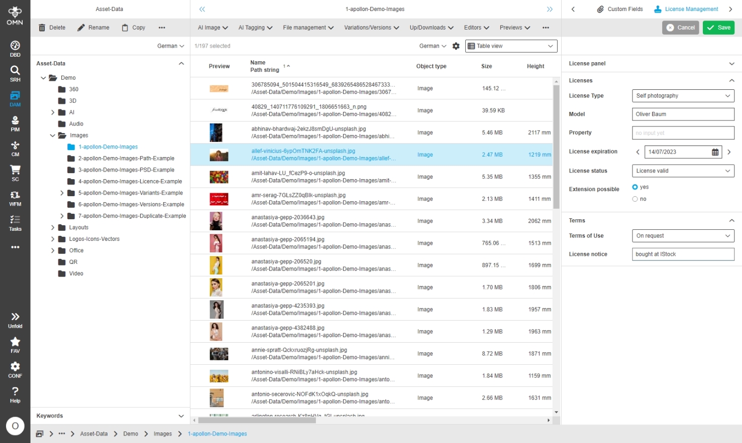This screenshot has width=742, height=443.
Task: Click the SRH search icon
Action: (x=15, y=73)
